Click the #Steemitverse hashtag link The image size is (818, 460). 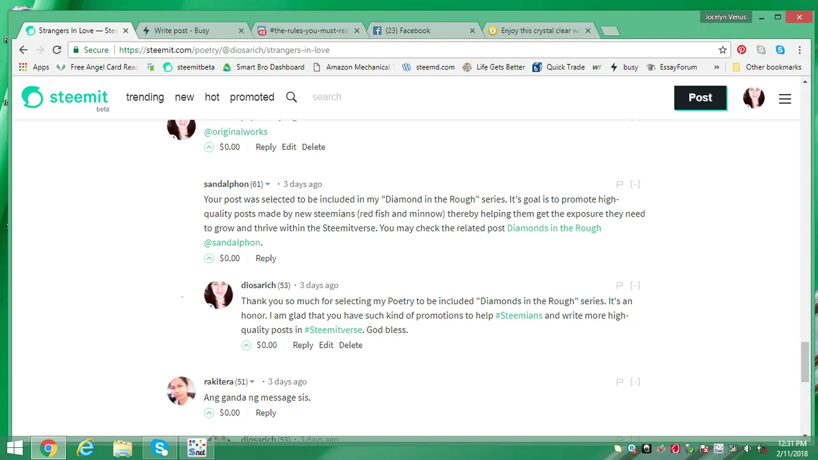pyautogui.click(x=334, y=330)
